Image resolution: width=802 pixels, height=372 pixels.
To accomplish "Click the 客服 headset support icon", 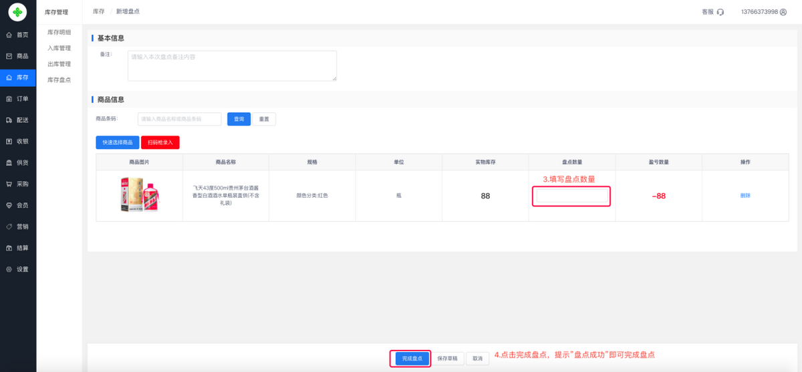I will coord(720,12).
